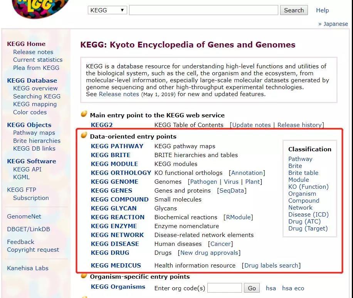Open KEGG NETWORK database

[x=117, y=235]
